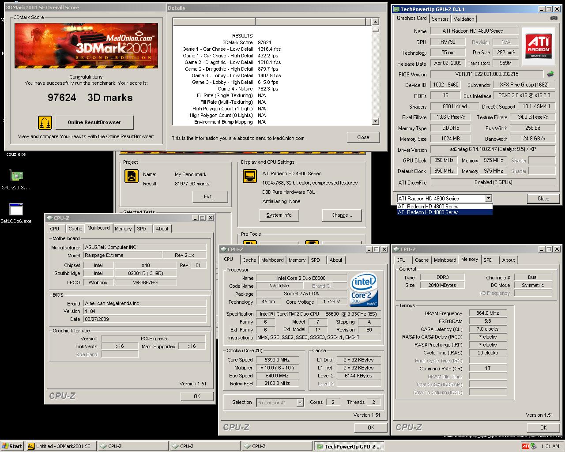Image resolution: width=565 pixels, height=452 pixels.
Task: Click the MadOnion 3DMark2001 banner image
Action: click(86, 45)
